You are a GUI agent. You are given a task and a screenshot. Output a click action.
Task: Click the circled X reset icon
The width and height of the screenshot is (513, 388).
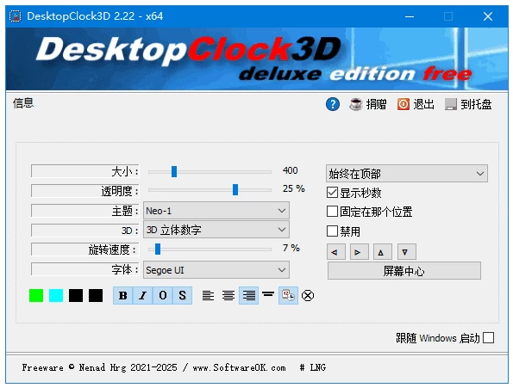[308, 296]
